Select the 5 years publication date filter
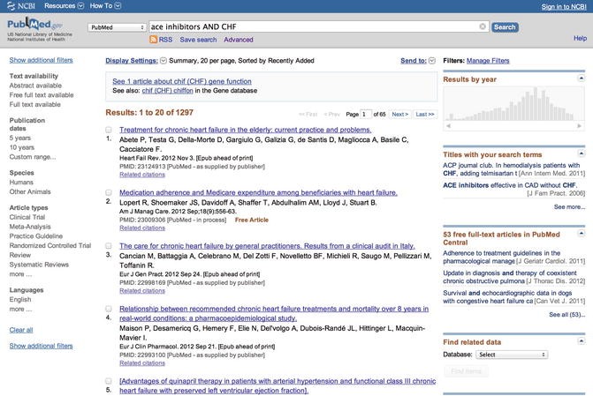The width and height of the screenshot is (593, 396). 20,138
